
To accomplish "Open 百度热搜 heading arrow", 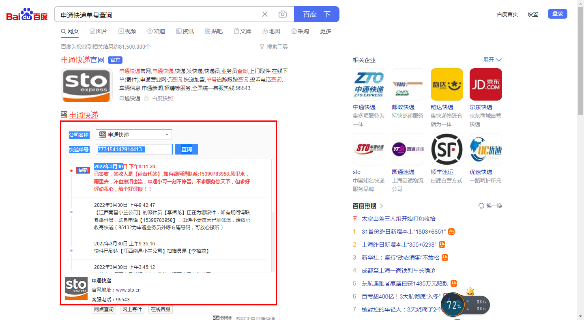I will point(381,206).
